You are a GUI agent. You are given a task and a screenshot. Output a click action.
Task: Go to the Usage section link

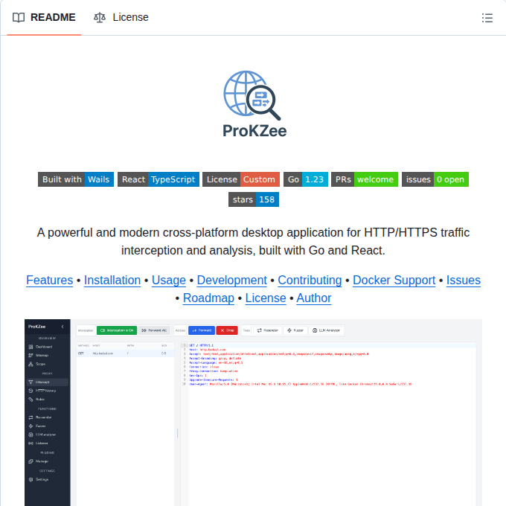(169, 281)
